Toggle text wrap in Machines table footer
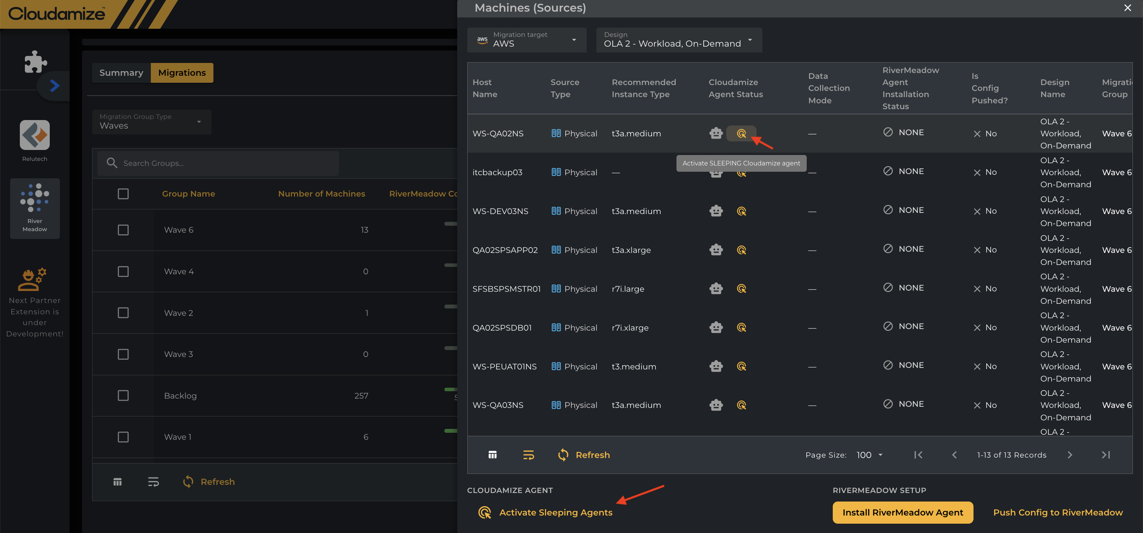Viewport: 1143px width, 533px height. point(528,455)
